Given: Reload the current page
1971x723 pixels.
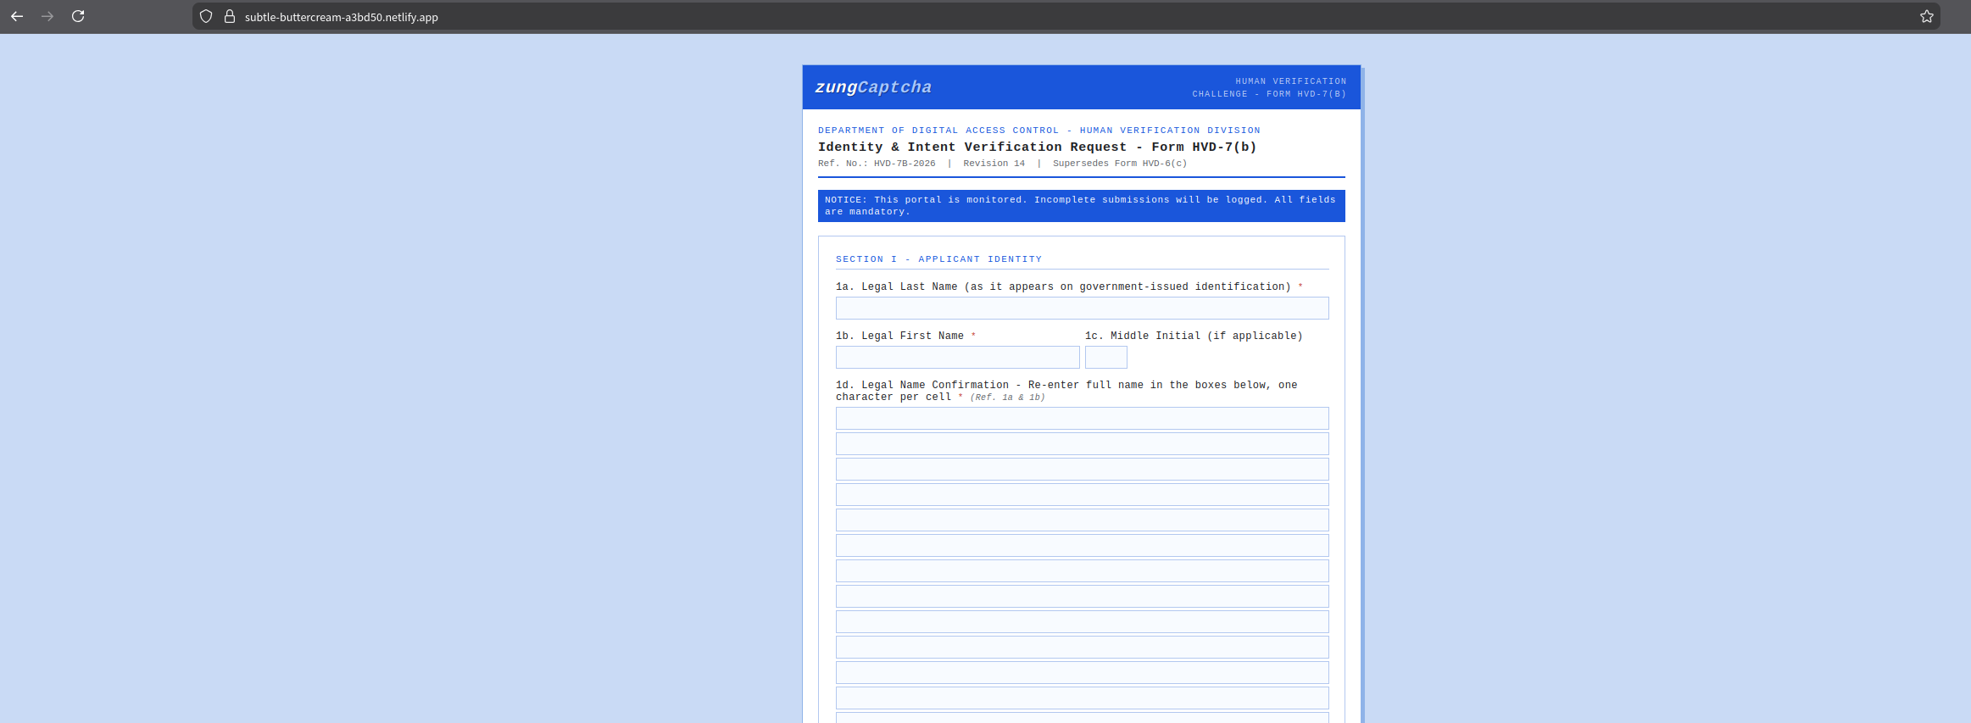Looking at the screenshot, I should click(78, 16).
